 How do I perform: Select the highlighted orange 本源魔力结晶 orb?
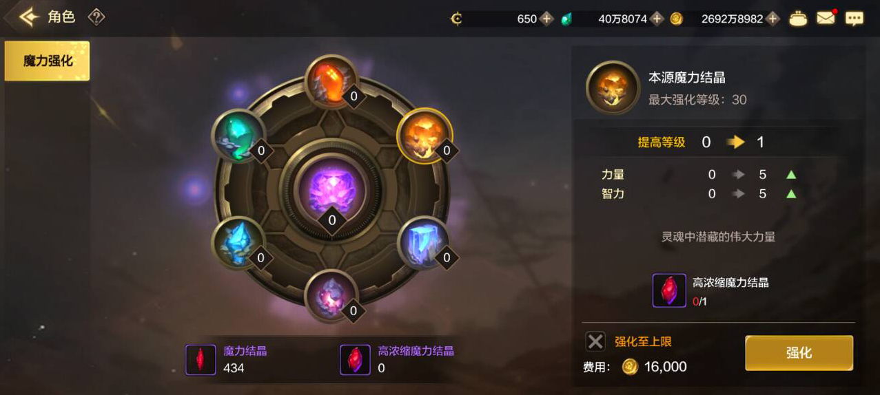click(x=424, y=136)
